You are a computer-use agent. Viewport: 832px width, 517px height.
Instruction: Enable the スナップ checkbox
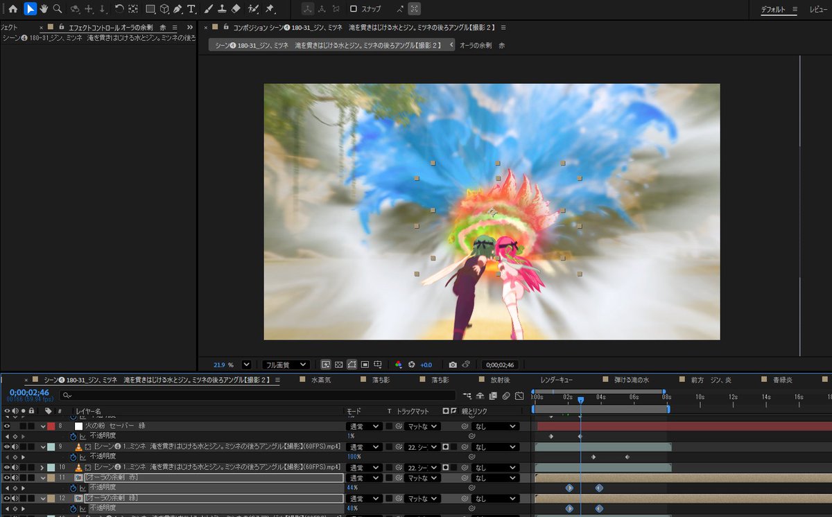point(354,9)
